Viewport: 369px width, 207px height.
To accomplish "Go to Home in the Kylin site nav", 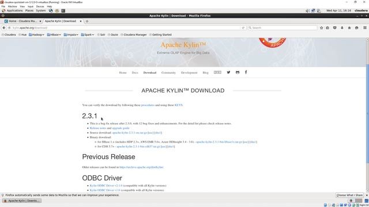I will click(123, 72).
